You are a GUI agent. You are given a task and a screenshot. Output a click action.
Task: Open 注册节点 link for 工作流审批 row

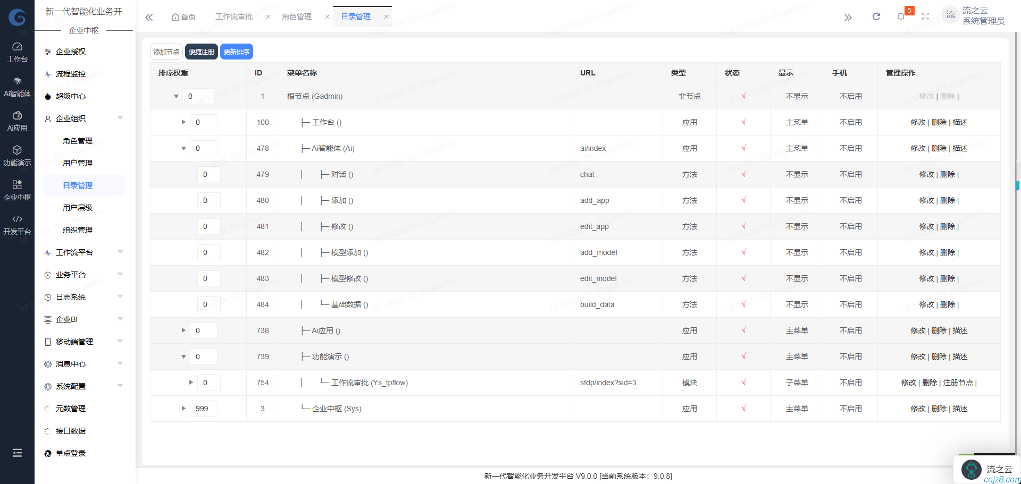[959, 382]
